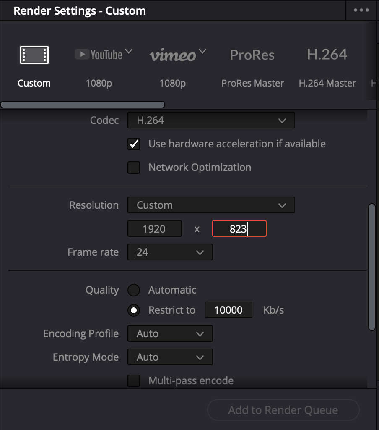Open the Codec dropdown

pyautogui.click(x=211, y=121)
